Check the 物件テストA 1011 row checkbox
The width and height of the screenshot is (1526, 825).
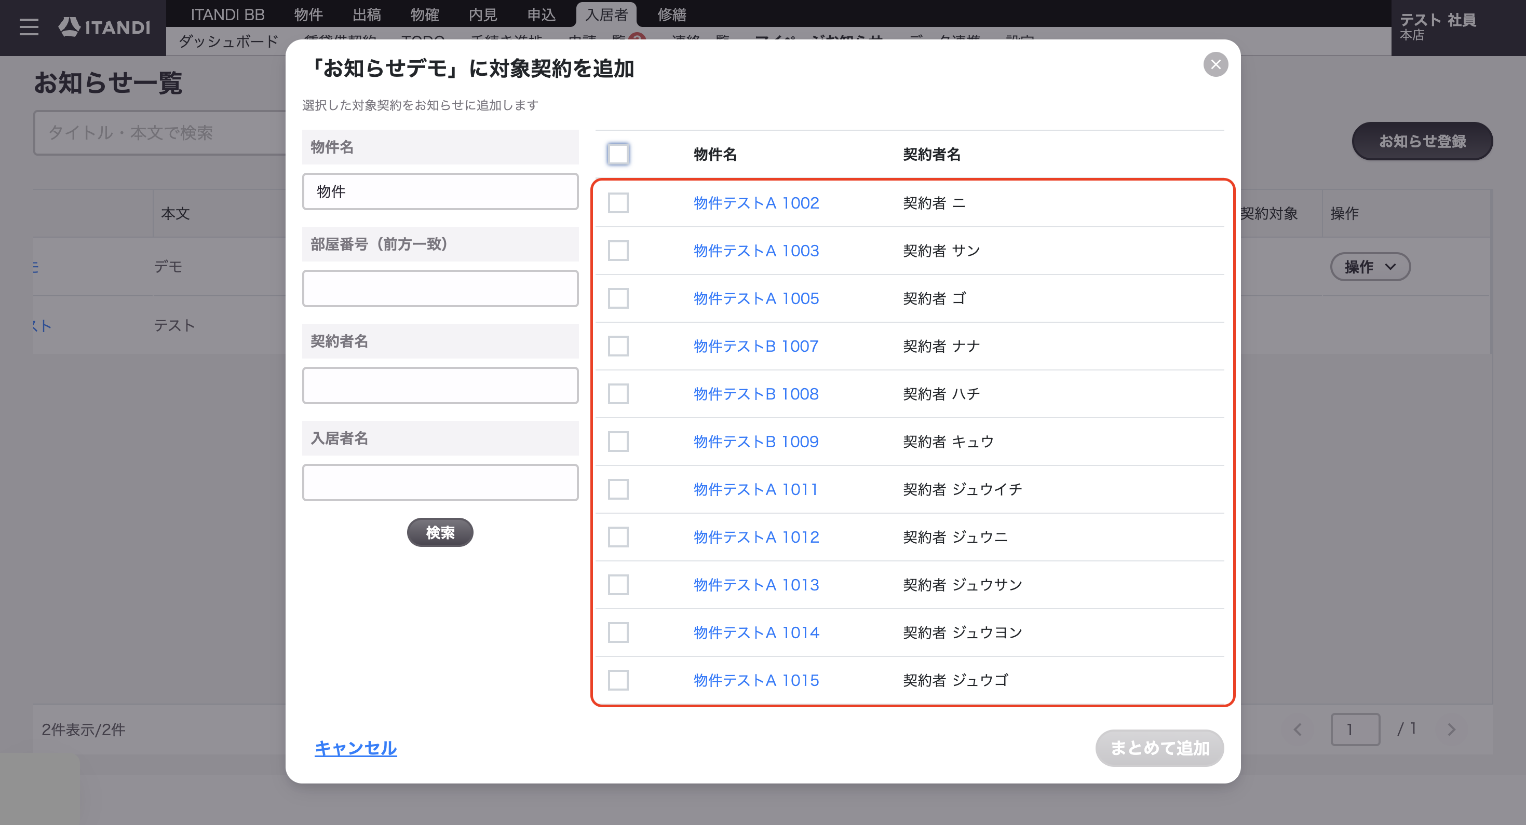618,489
